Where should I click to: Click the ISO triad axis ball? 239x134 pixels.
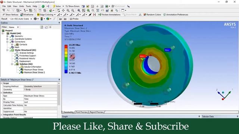click(223, 92)
